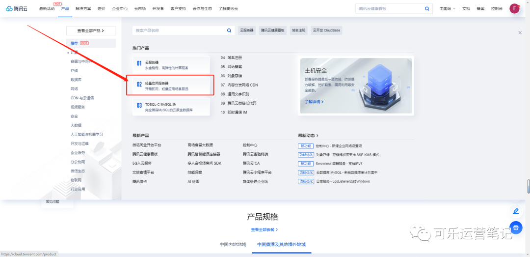530x257 pixels.
Task: Click the floating pencil feedback button
Action: click(516, 211)
